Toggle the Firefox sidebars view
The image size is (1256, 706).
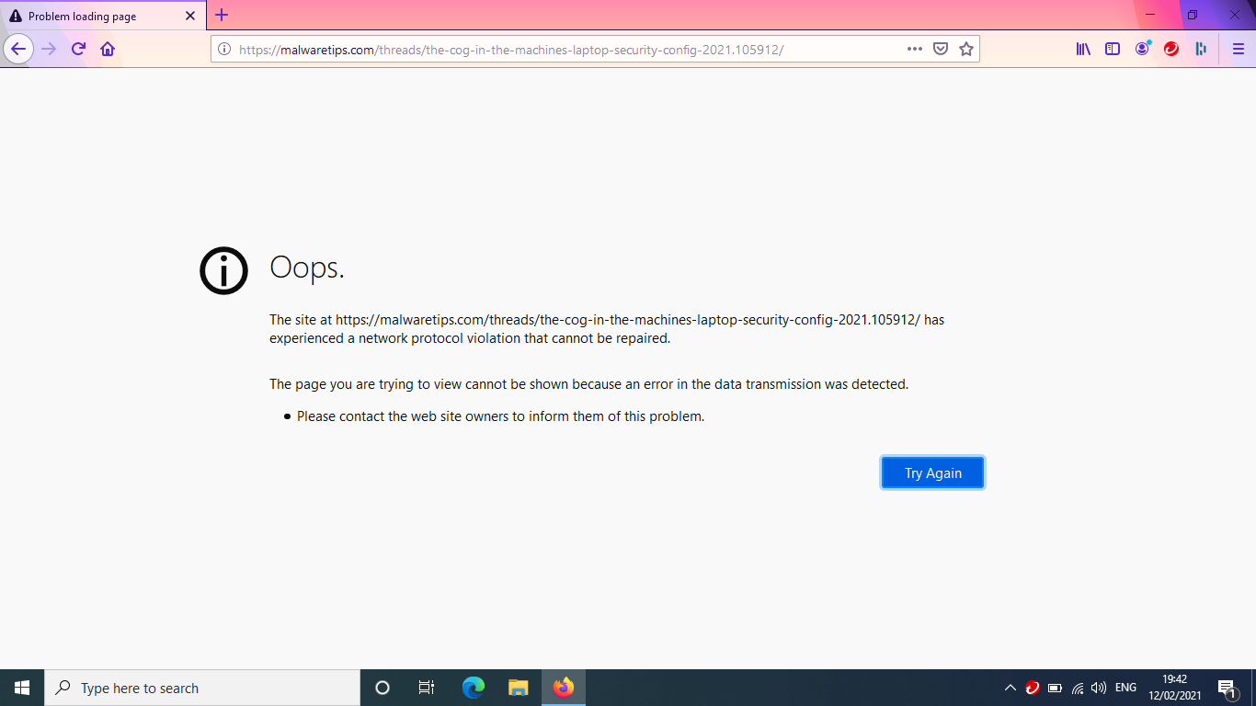point(1113,49)
